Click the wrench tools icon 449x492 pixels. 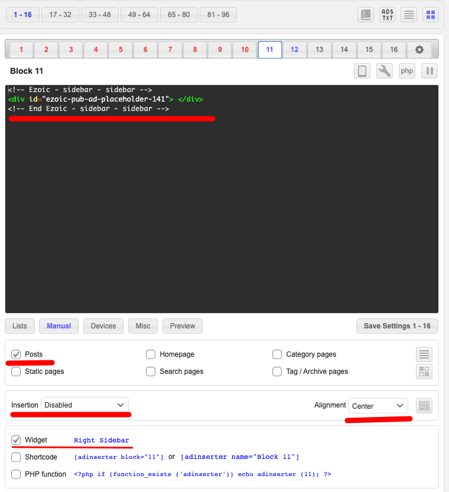385,71
